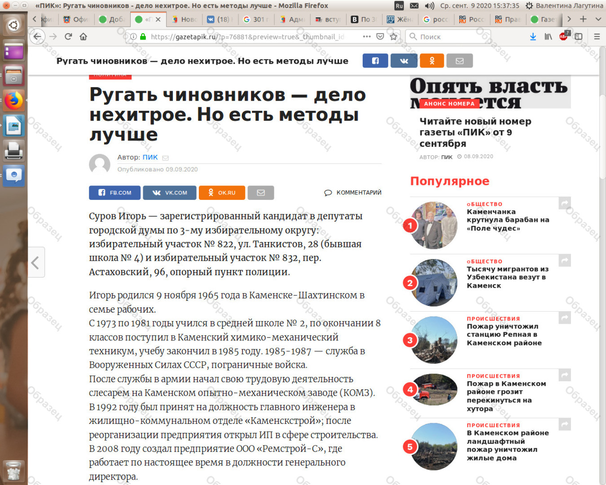
Task: Open 'Тысячу мигрантов из Узбекистана' article
Action: (x=508, y=277)
